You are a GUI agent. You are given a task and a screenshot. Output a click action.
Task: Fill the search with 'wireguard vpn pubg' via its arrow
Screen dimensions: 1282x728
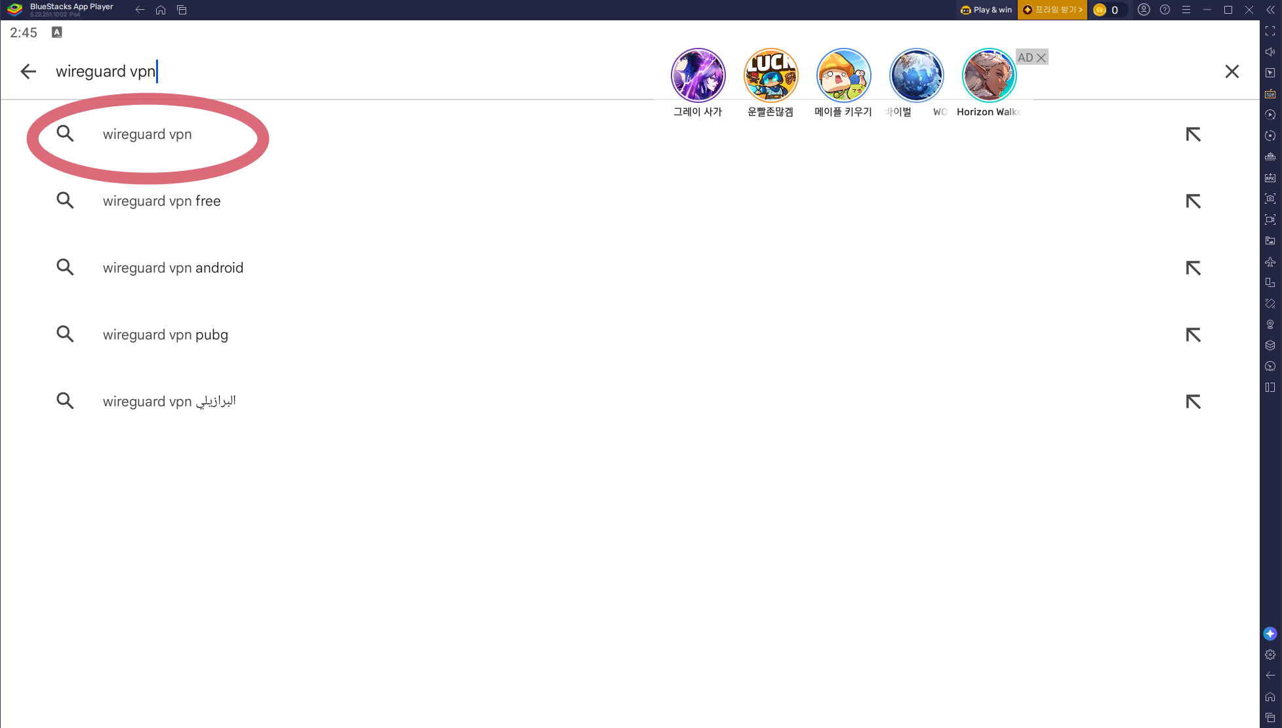[1193, 335]
